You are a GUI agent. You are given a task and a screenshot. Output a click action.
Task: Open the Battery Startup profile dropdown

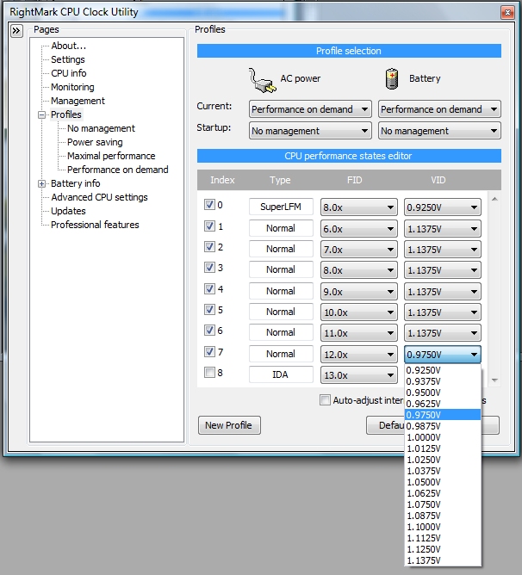tap(439, 131)
